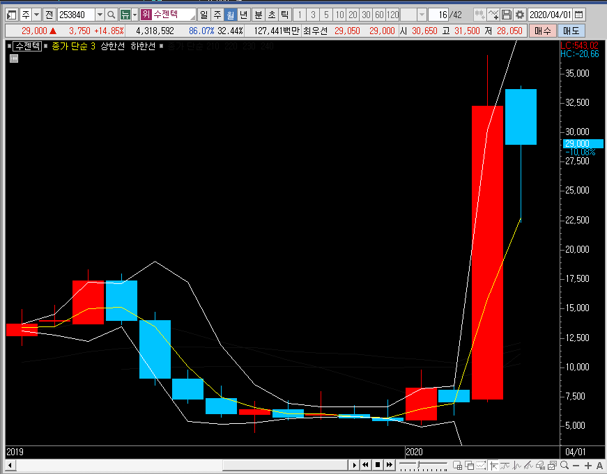
Task: Select interval 3 button
Action: coord(313,15)
